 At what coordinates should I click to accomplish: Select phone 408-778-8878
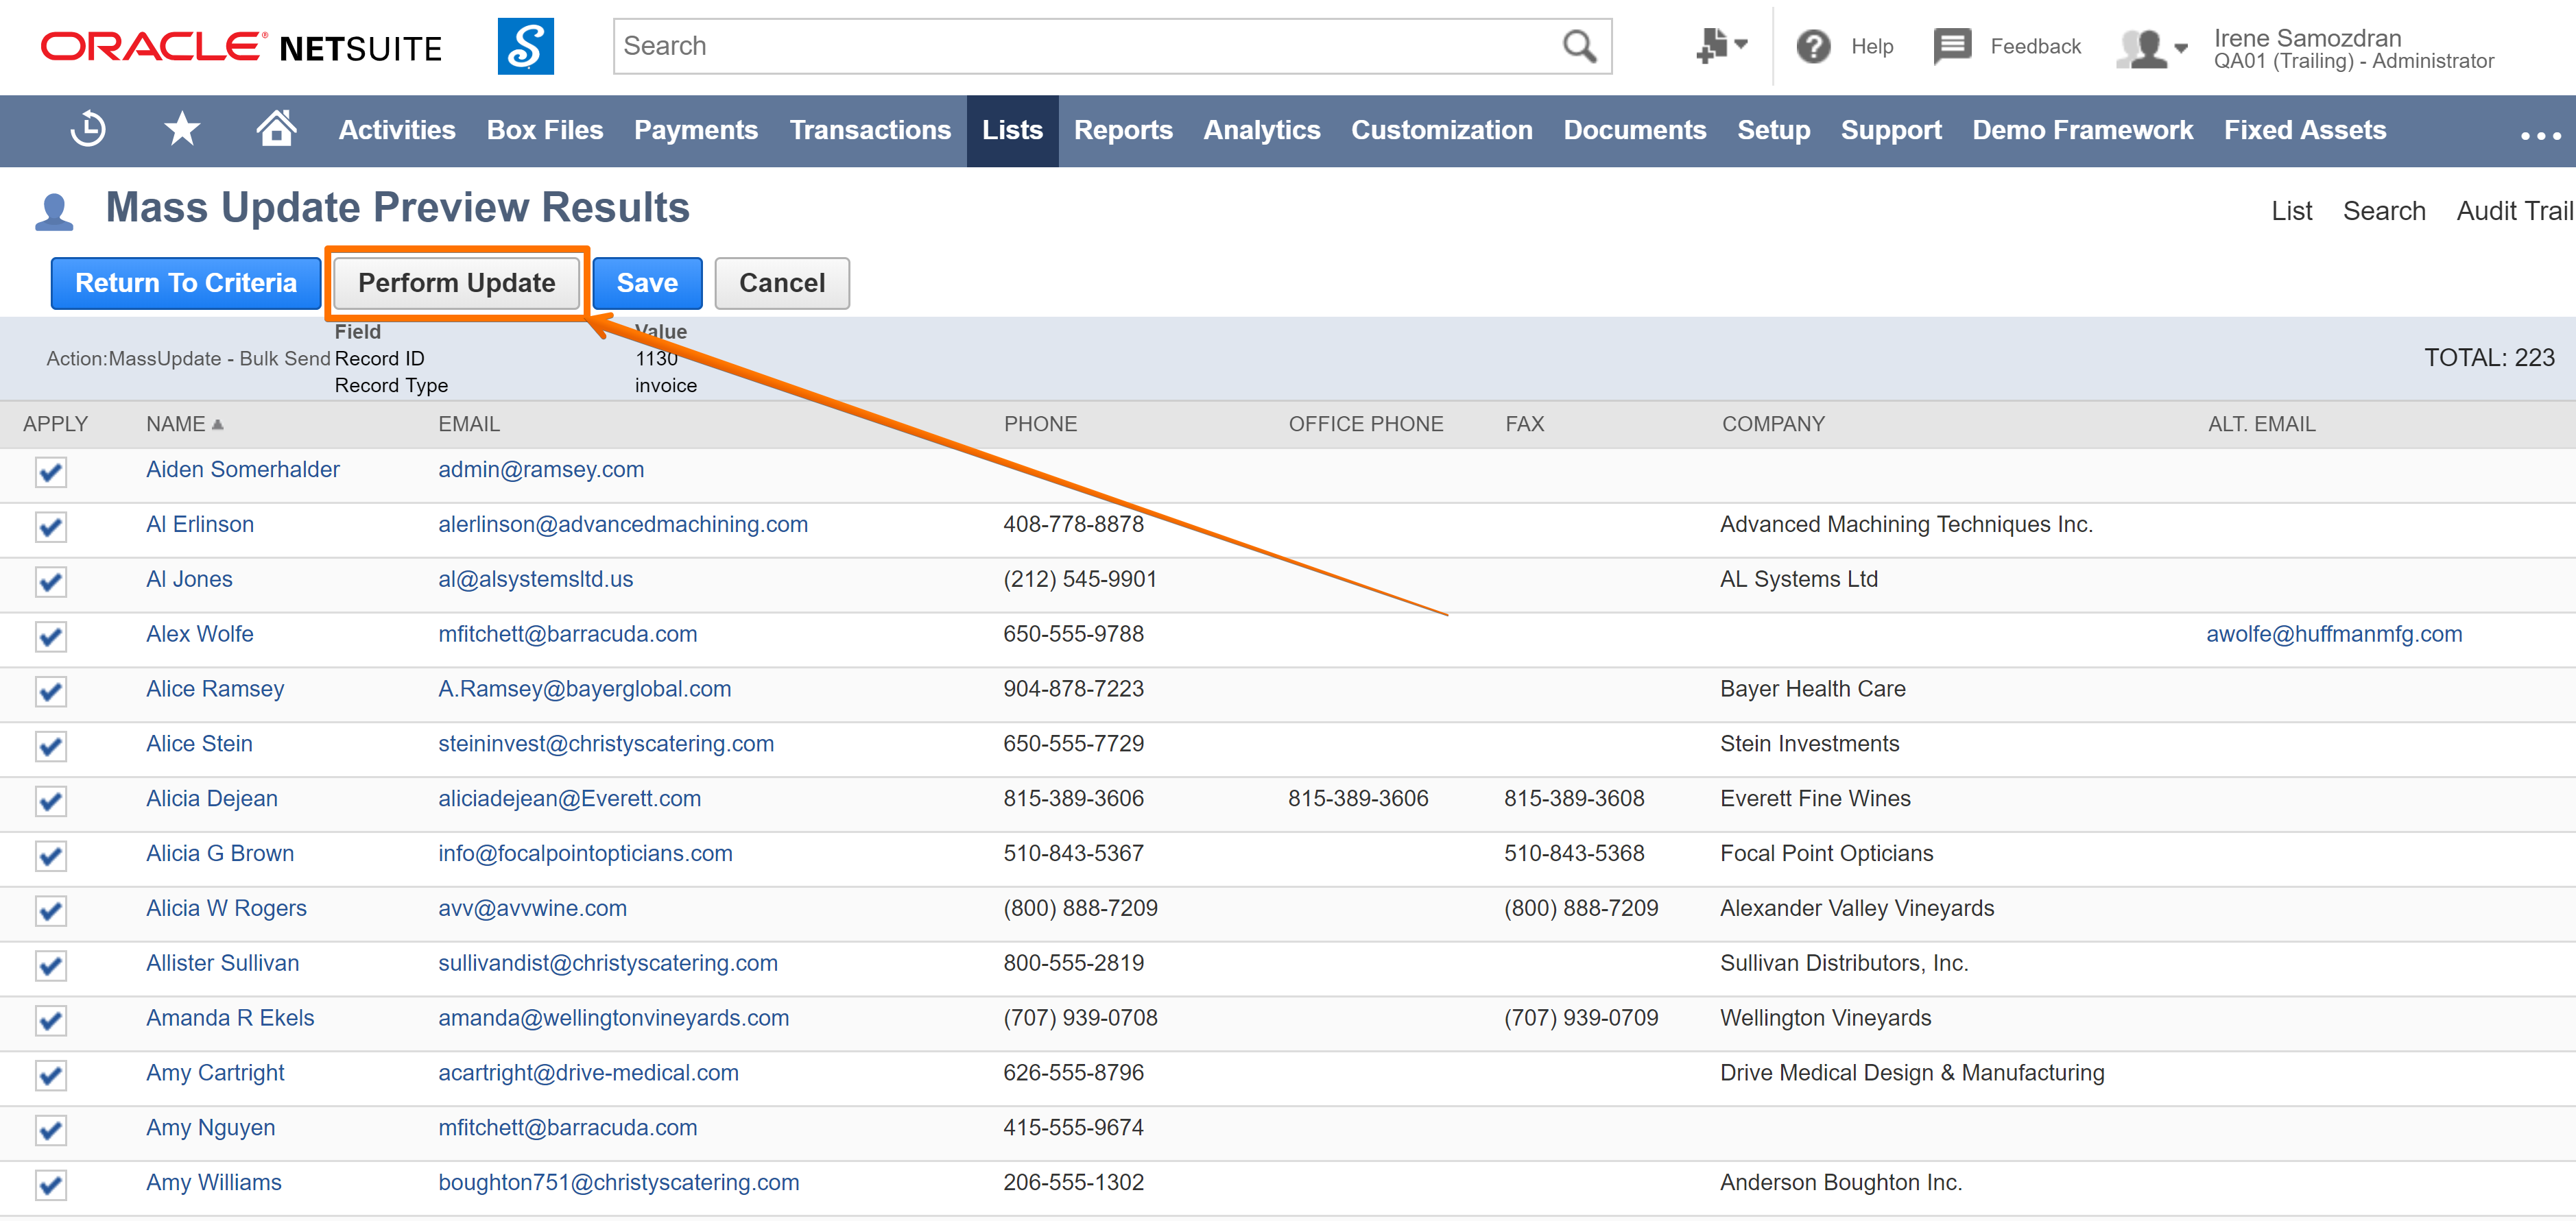[x=1073, y=524]
